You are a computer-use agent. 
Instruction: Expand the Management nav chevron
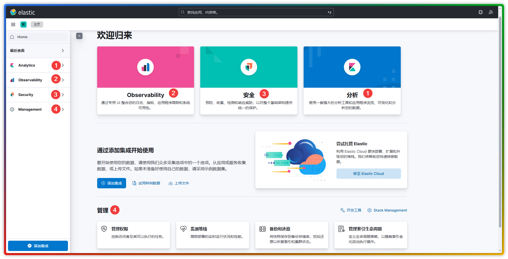click(63, 109)
